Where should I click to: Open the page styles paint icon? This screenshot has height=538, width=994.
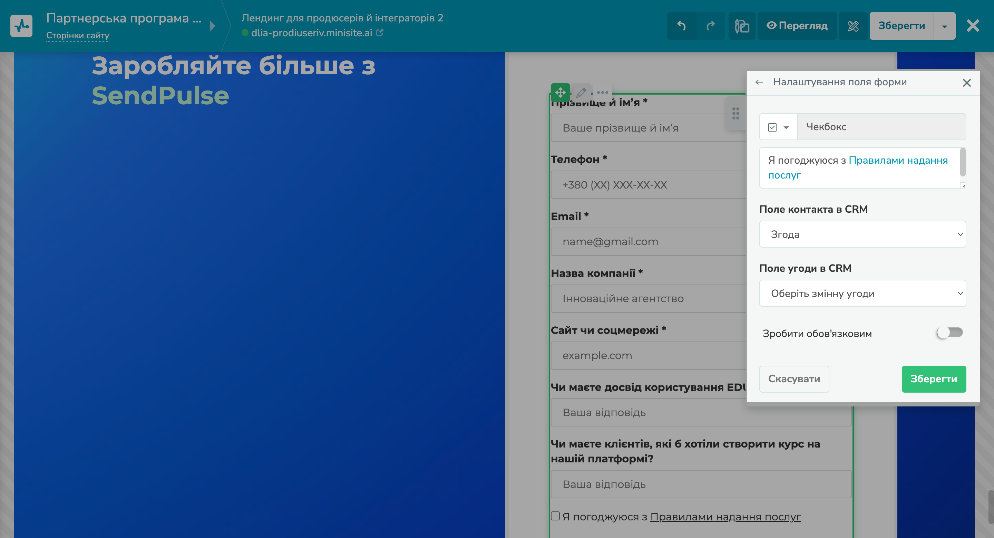(742, 26)
